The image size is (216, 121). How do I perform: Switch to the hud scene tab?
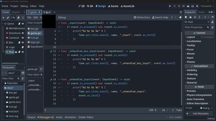point(47,12)
